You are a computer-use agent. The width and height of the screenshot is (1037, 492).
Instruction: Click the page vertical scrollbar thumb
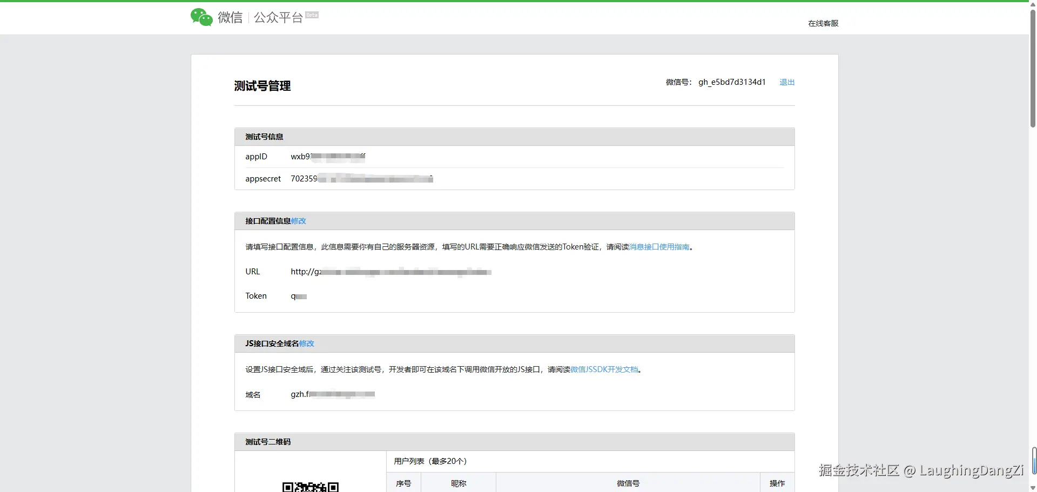tap(1033, 68)
